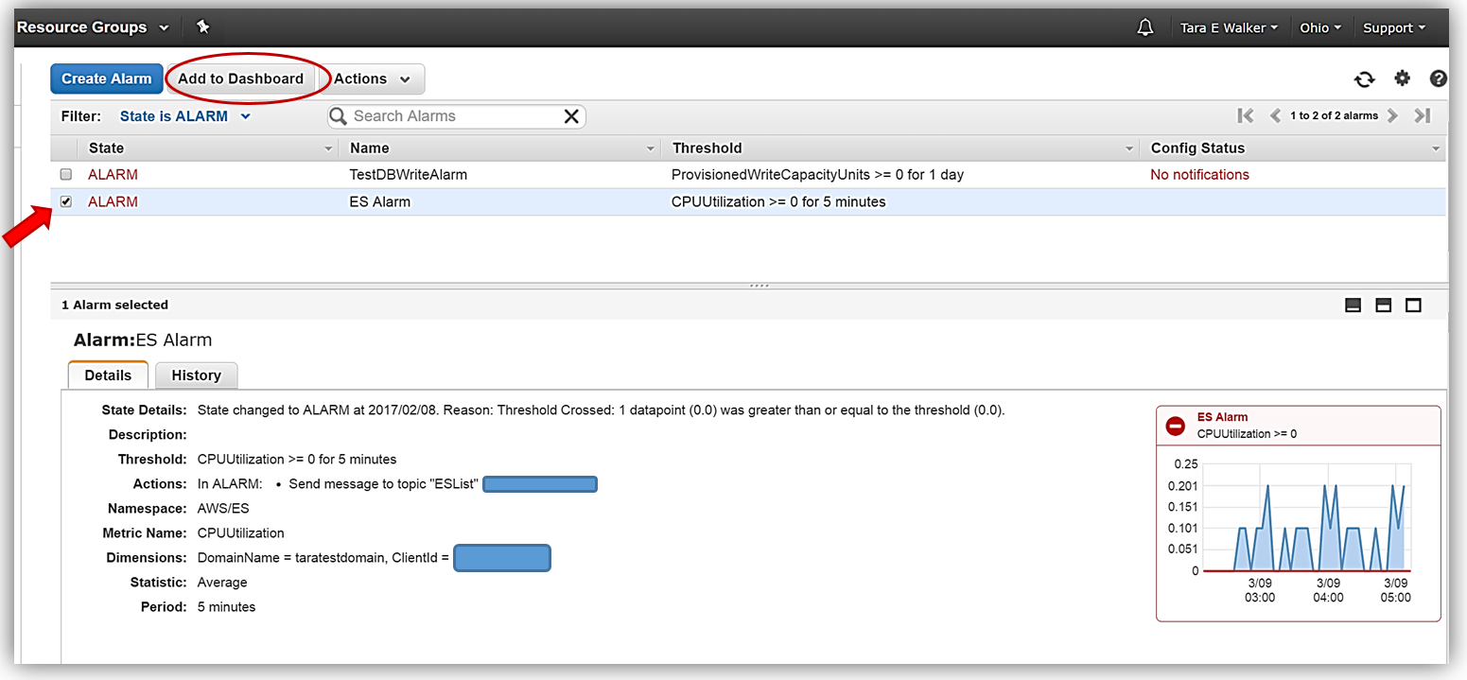
Task: Clear the Search Alarms field
Action: click(x=571, y=116)
